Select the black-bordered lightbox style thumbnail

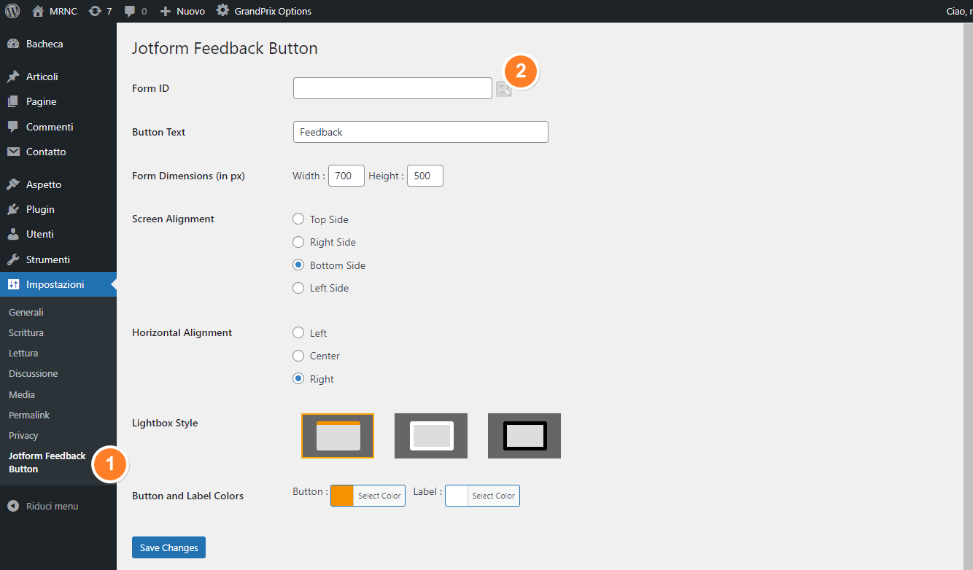524,436
